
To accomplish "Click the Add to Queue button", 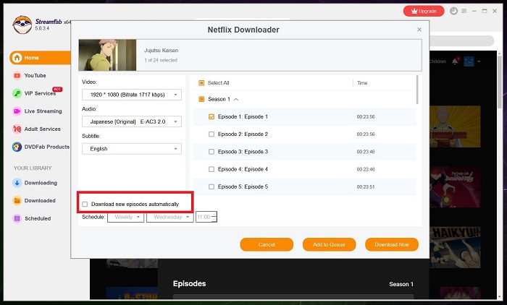I will pyautogui.click(x=330, y=244).
